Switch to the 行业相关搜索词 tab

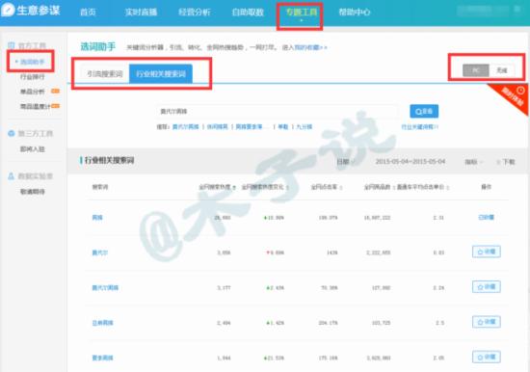coord(161,73)
